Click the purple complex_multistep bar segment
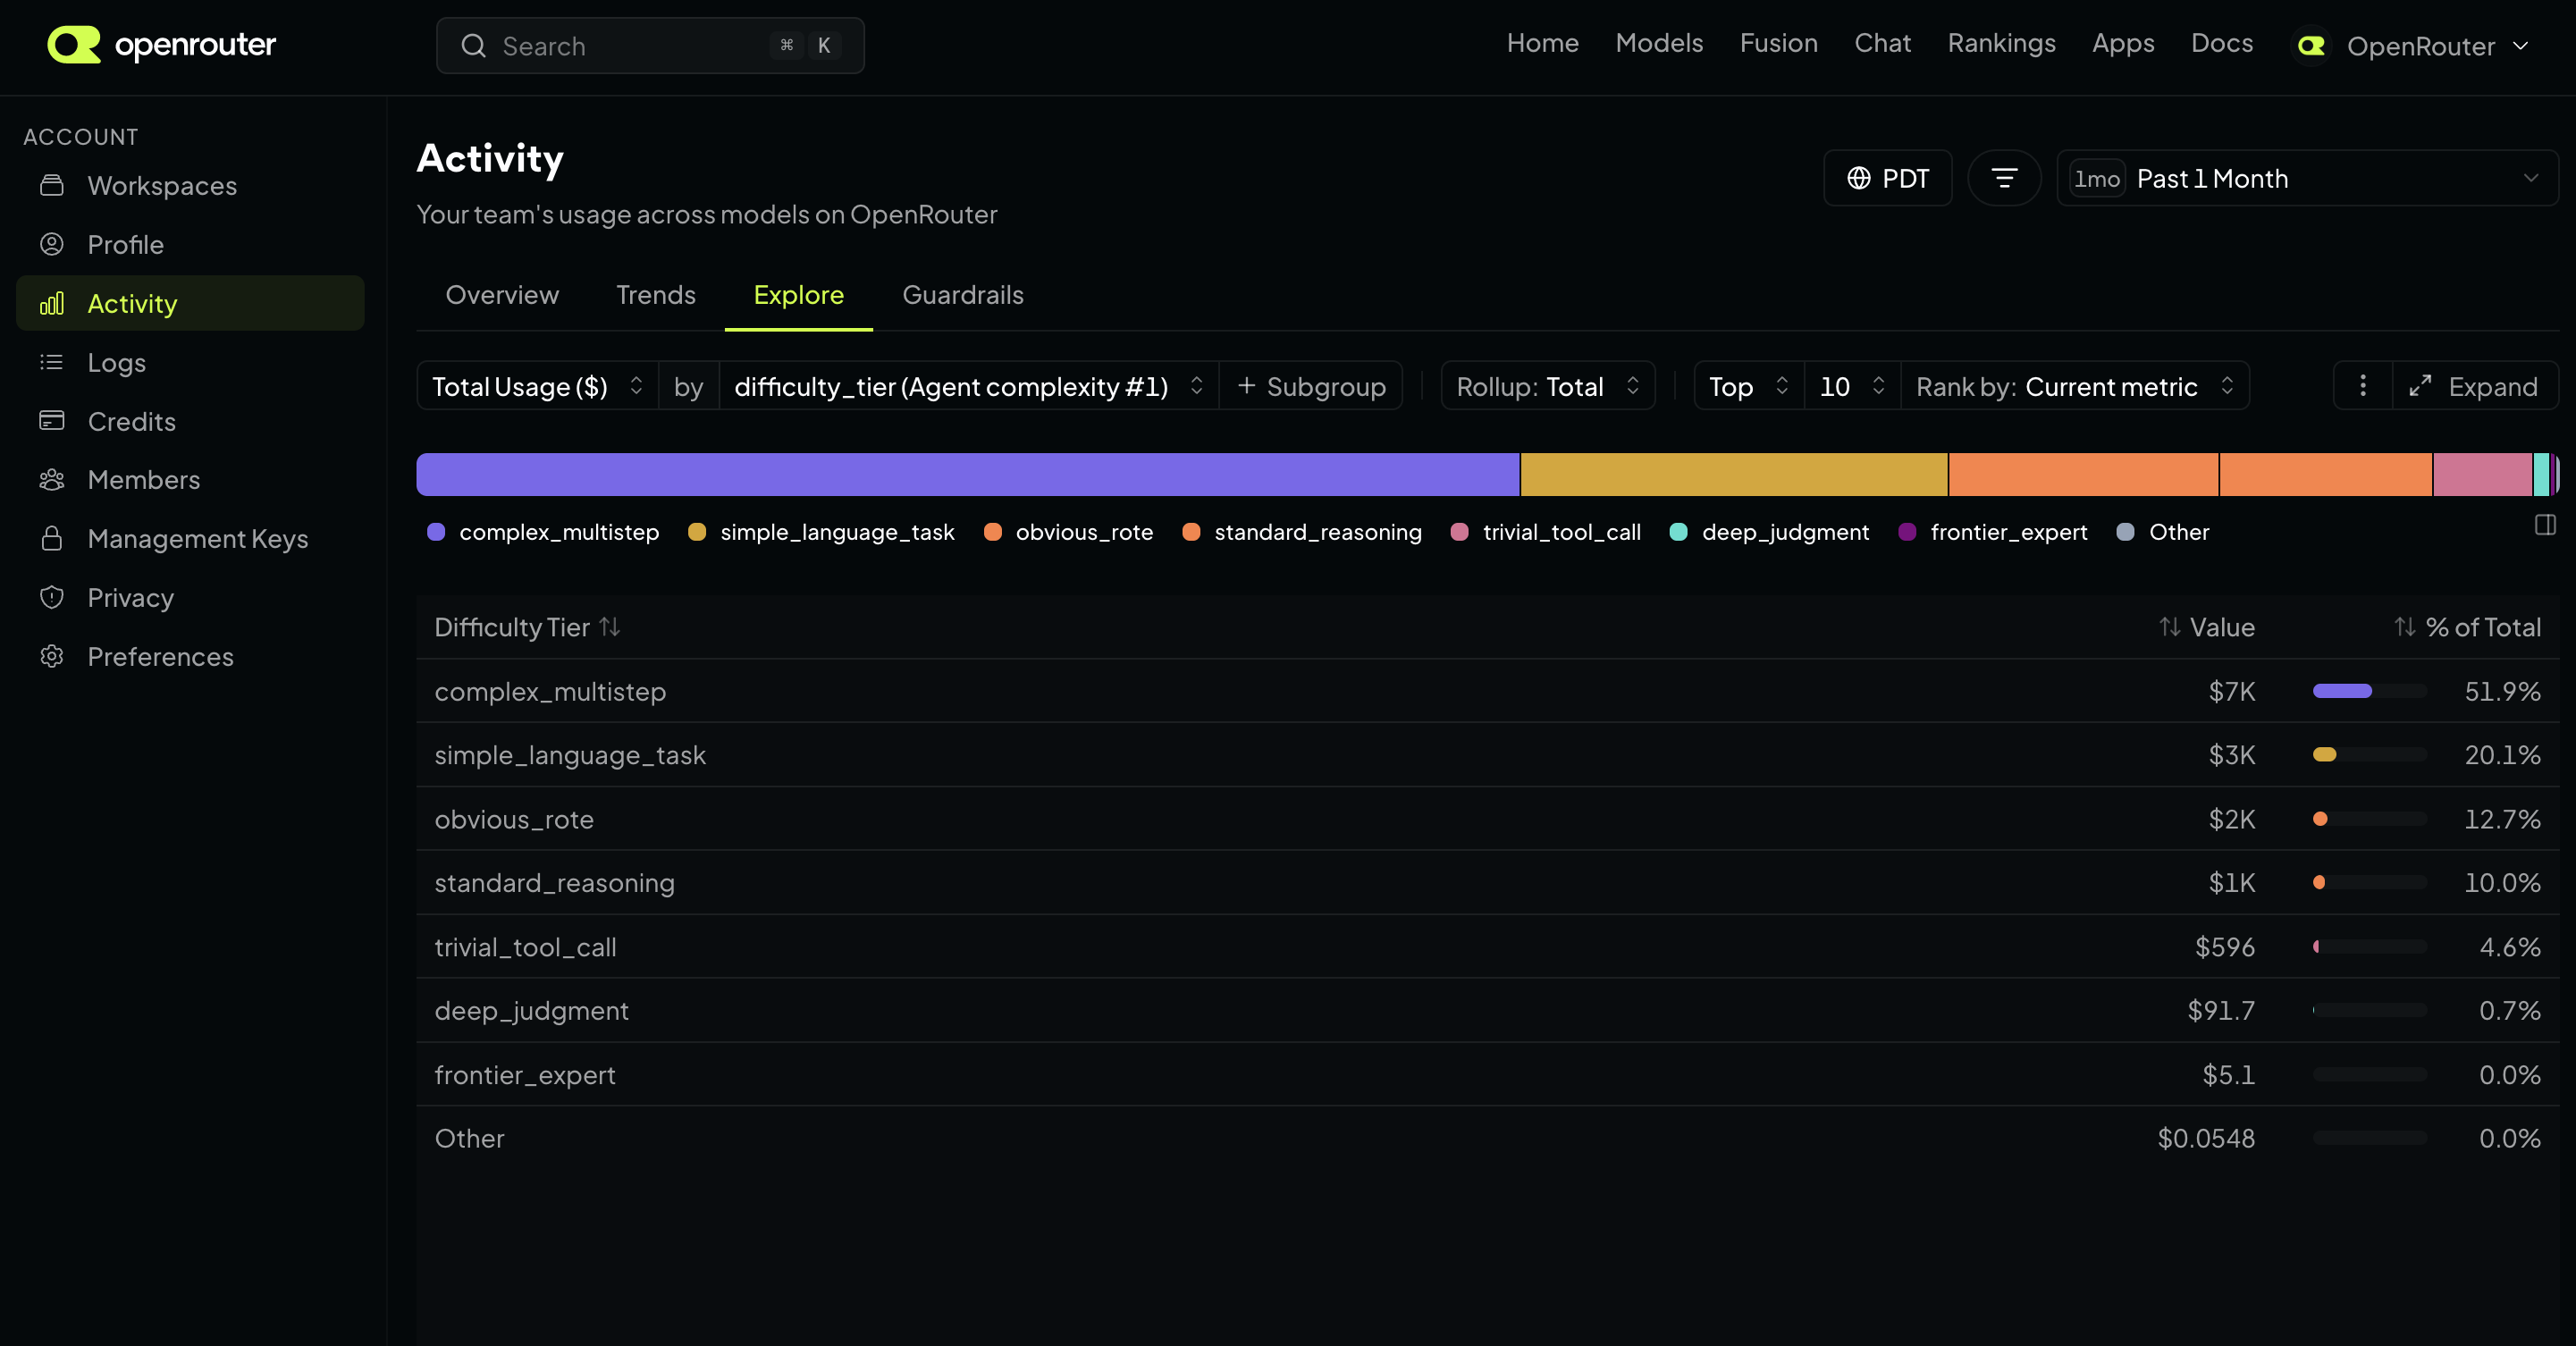The height and width of the screenshot is (1346, 2576). [968, 475]
